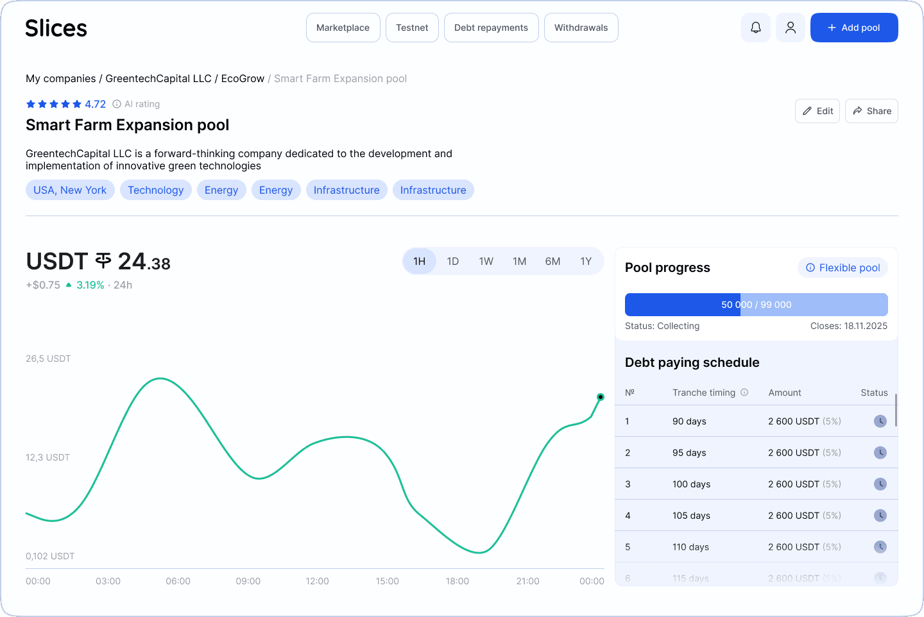Screen dimensions: 924x617
Task: Open the Marketplace tab
Action: (343, 28)
